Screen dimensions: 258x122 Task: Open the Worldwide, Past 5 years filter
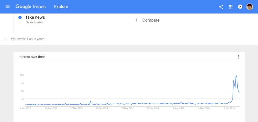click(x=28, y=39)
